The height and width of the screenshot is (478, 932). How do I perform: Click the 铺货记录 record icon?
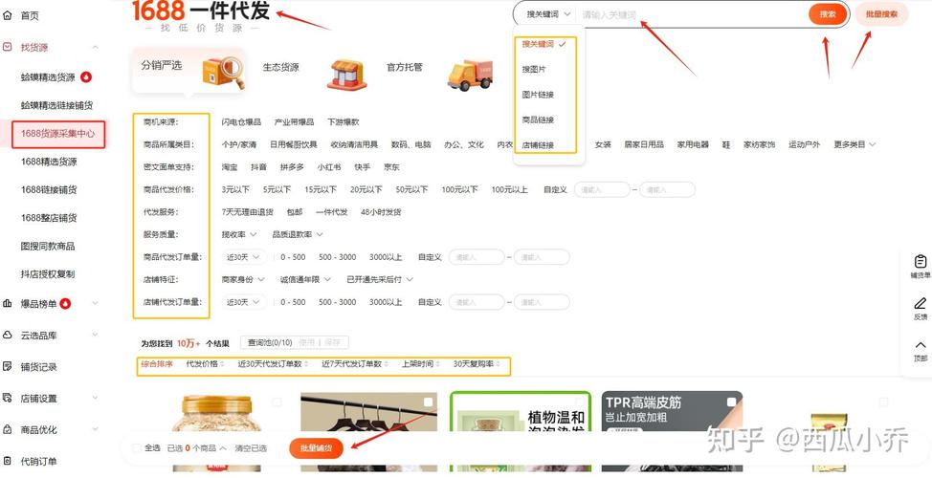tap(8, 366)
